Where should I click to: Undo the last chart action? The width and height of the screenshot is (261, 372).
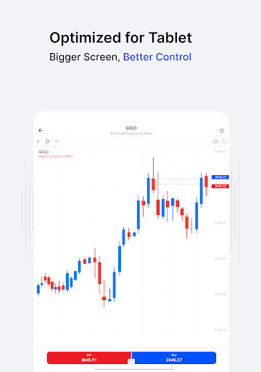57,142
